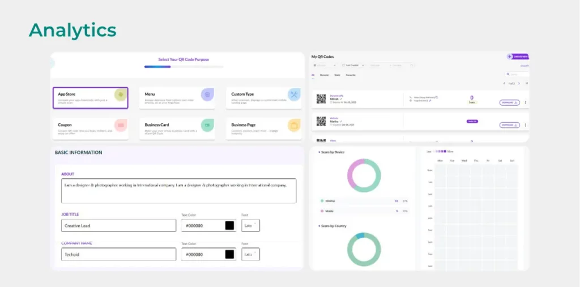The height and width of the screenshot is (287, 580).
Task: Open the Job Title black color swatch
Action: tap(230, 226)
